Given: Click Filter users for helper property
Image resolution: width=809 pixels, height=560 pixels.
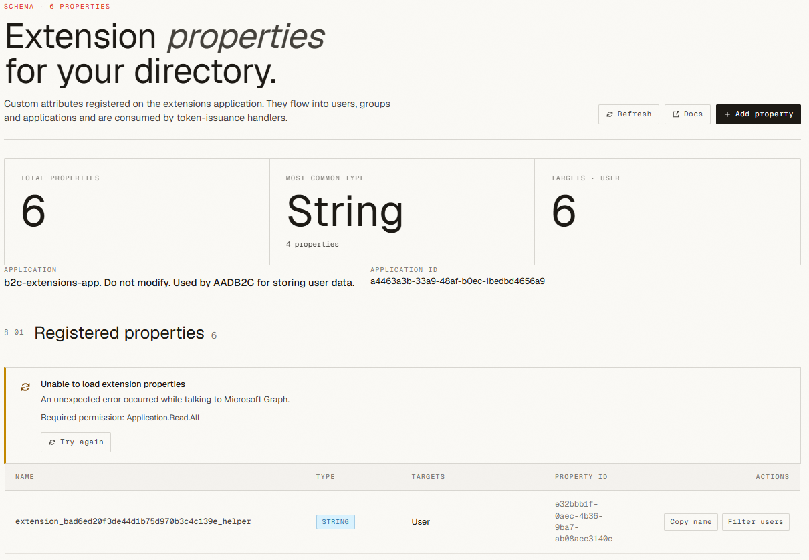Looking at the screenshot, I should [756, 522].
